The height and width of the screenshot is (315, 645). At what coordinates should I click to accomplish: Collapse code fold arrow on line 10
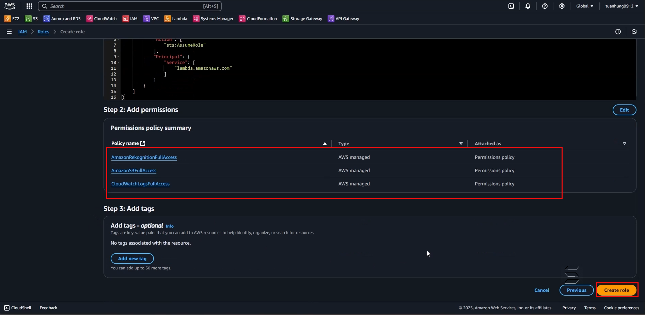[x=119, y=63]
